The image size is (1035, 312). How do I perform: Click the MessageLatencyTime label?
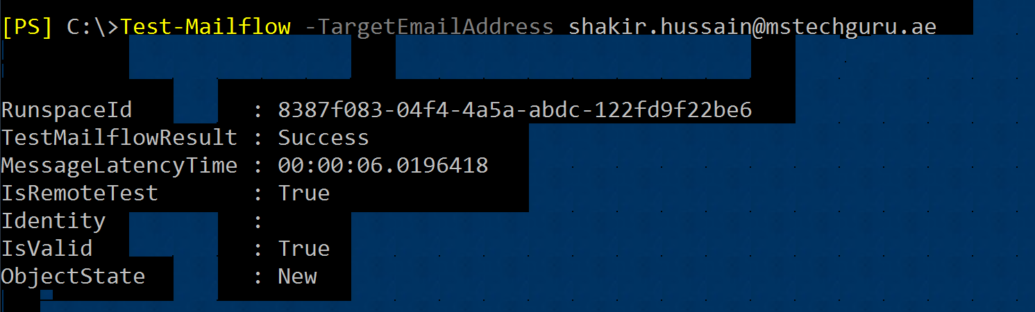pos(119,166)
